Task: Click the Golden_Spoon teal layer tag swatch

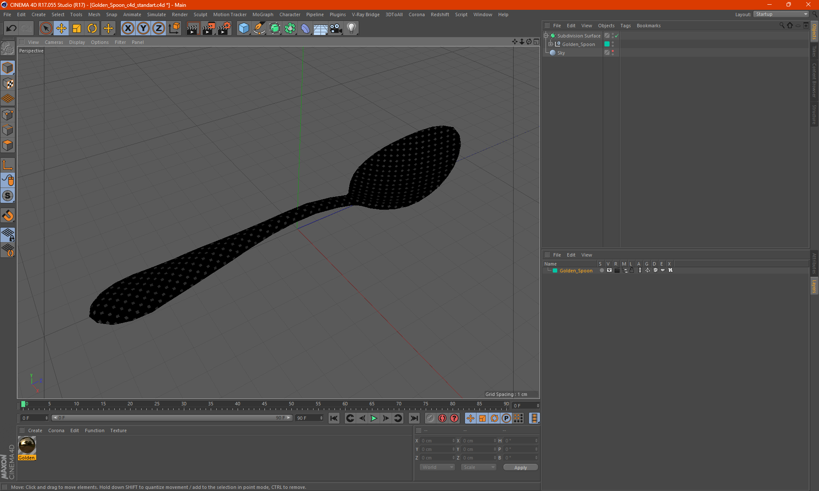Action: click(x=607, y=44)
